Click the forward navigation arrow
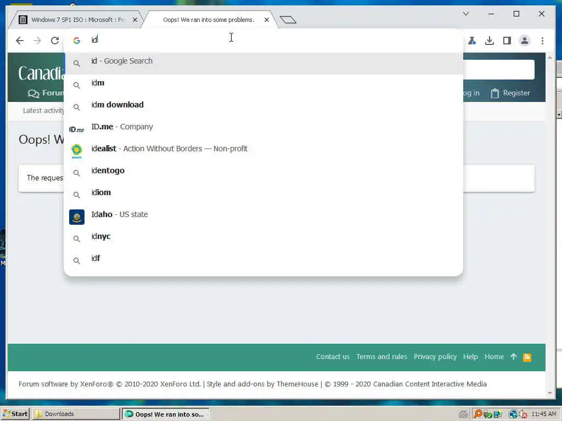 [x=37, y=41]
